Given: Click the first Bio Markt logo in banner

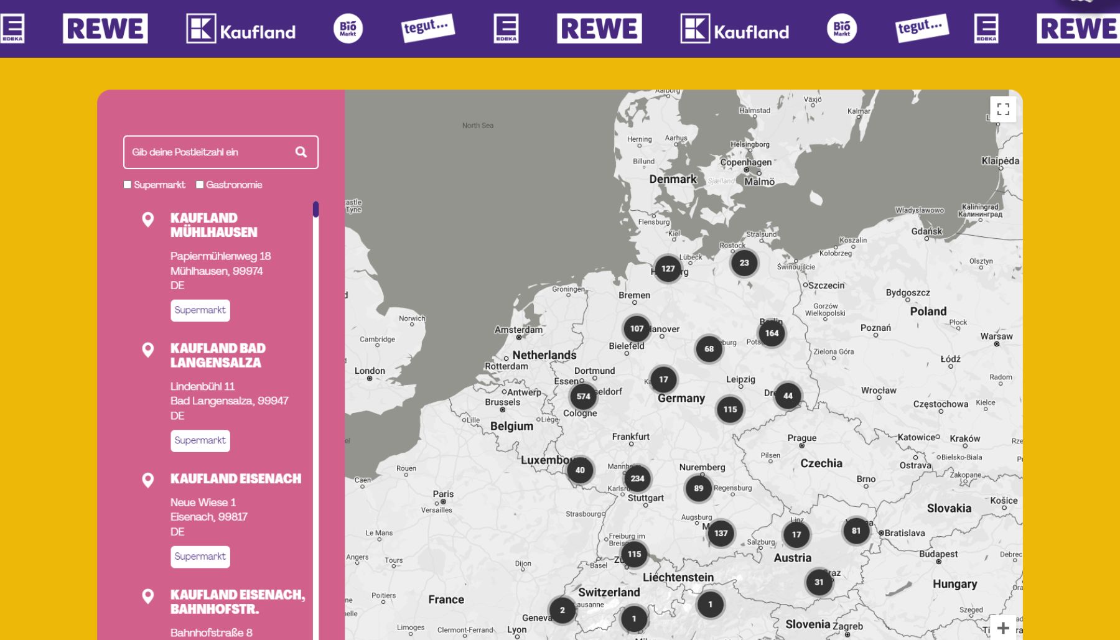Looking at the screenshot, I should [348, 29].
